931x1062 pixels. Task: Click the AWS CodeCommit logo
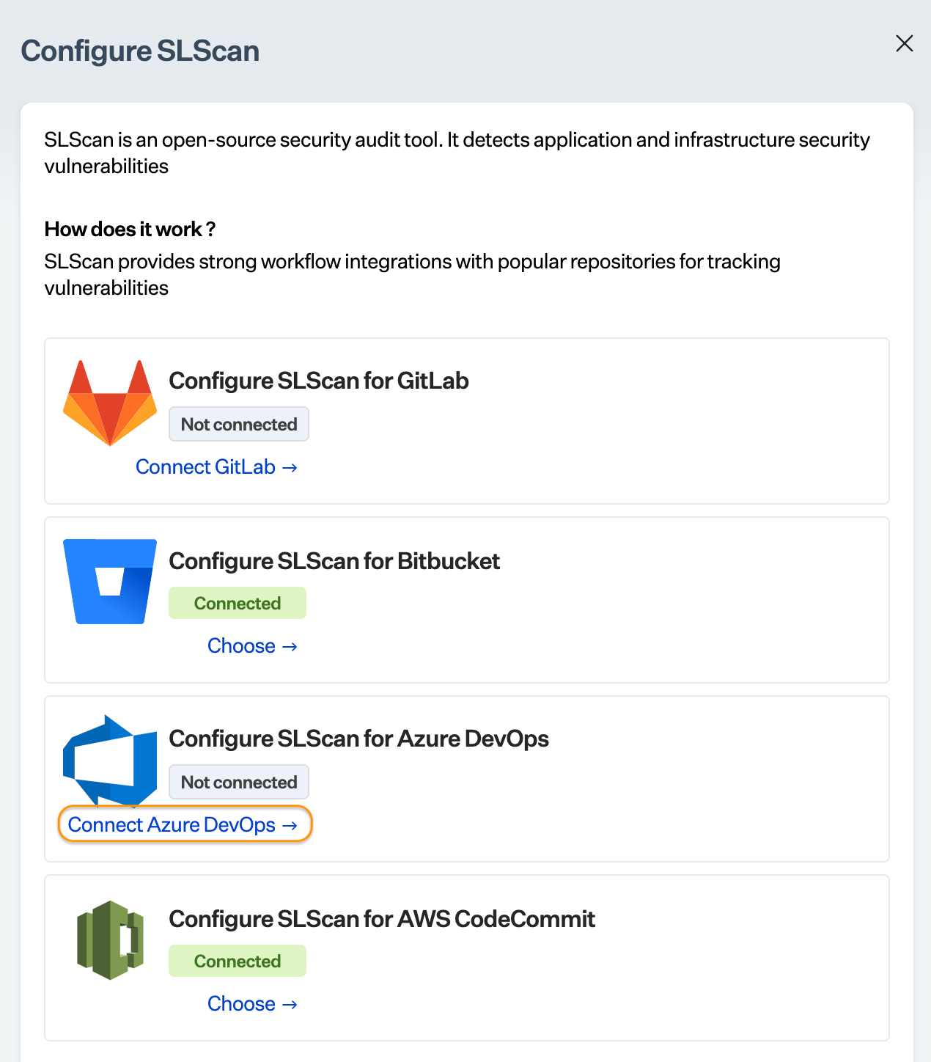110,940
